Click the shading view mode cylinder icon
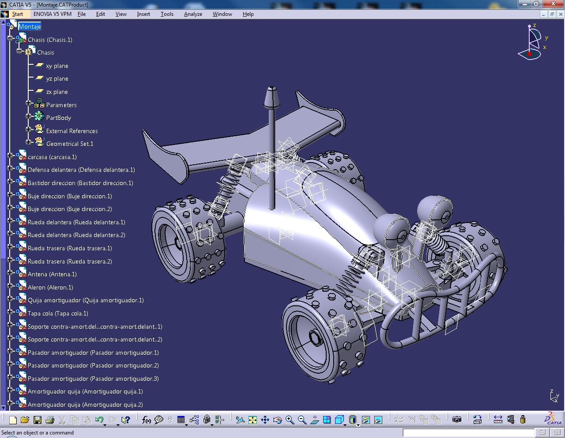565x438 pixels. [352, 420]
